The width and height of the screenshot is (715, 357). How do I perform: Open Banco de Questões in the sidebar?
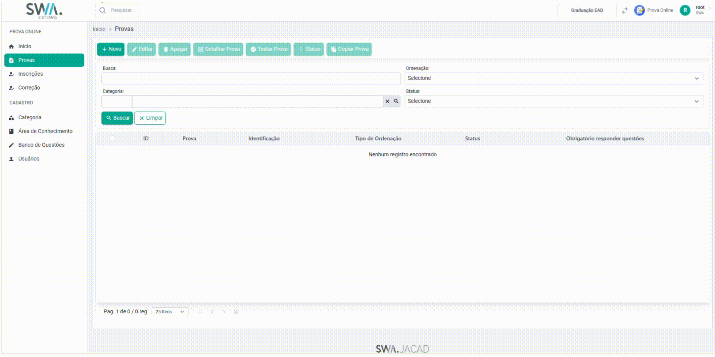pos(41,145)
